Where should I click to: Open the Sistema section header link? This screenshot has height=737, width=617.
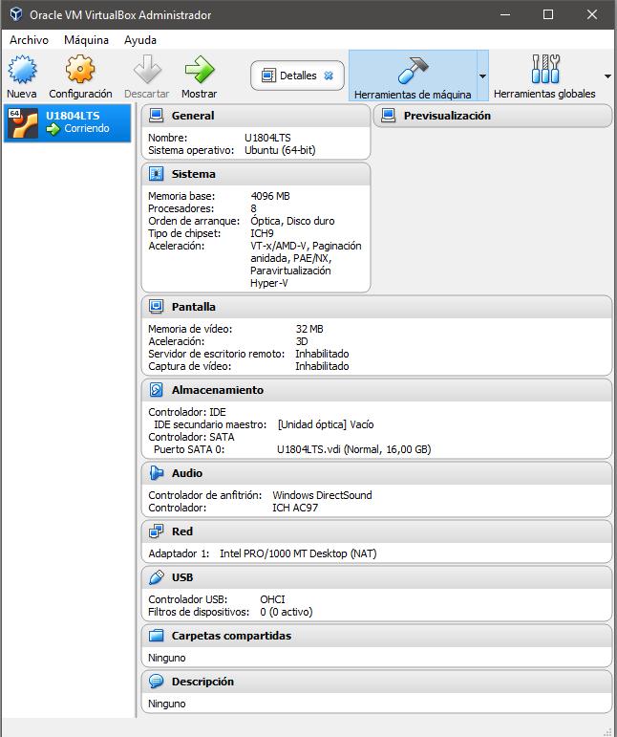coord(194,173)
